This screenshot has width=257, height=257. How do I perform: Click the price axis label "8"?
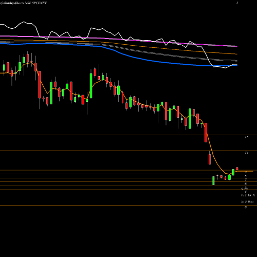246,176
